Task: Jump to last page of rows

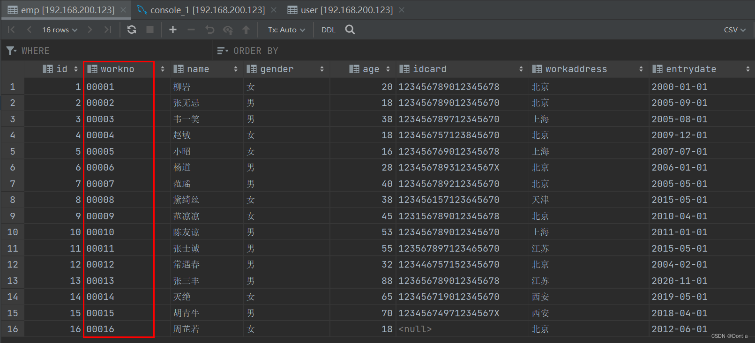Action: [108, 30]
